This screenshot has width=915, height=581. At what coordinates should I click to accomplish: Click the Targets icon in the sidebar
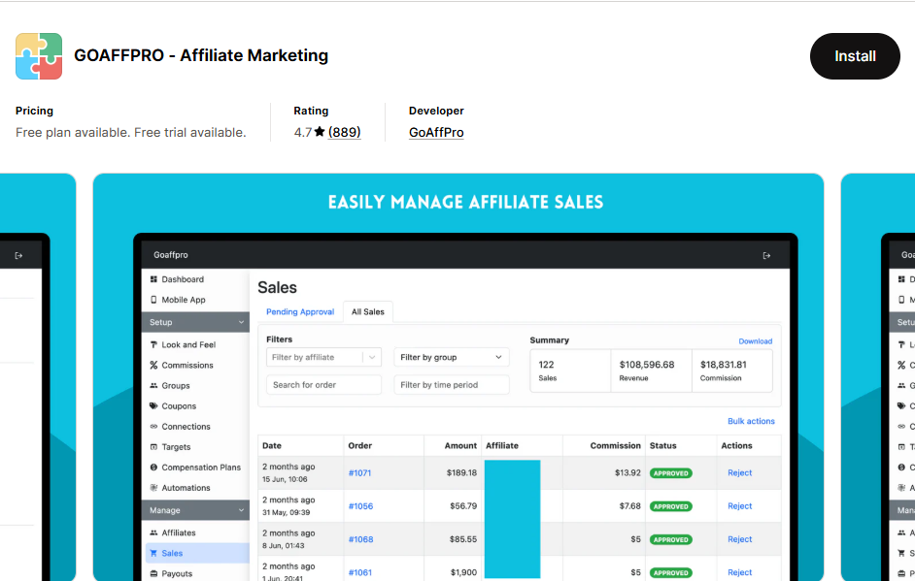point(153,446)
